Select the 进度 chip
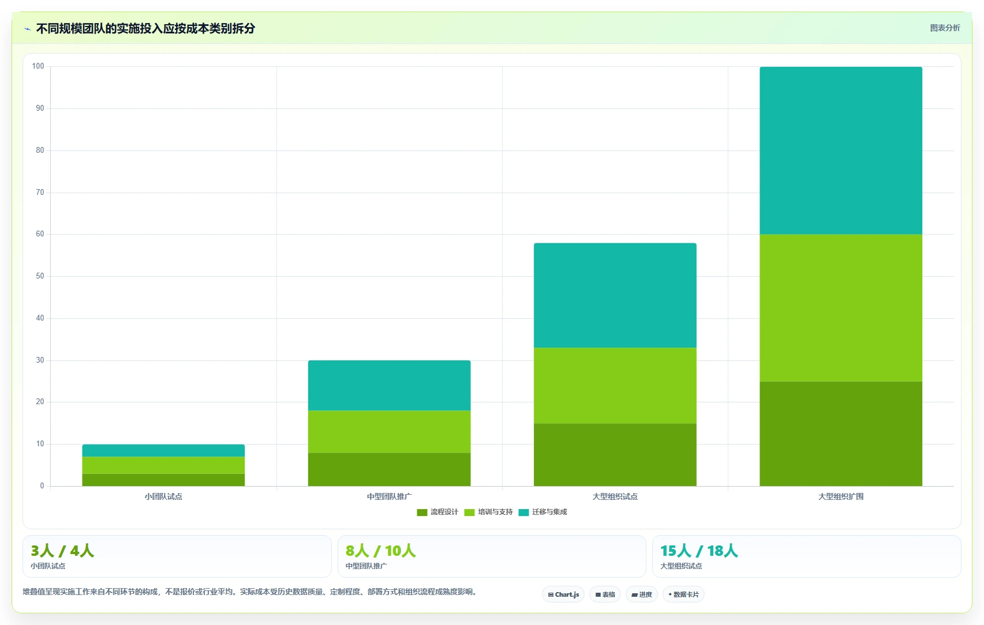 [642, 594]
